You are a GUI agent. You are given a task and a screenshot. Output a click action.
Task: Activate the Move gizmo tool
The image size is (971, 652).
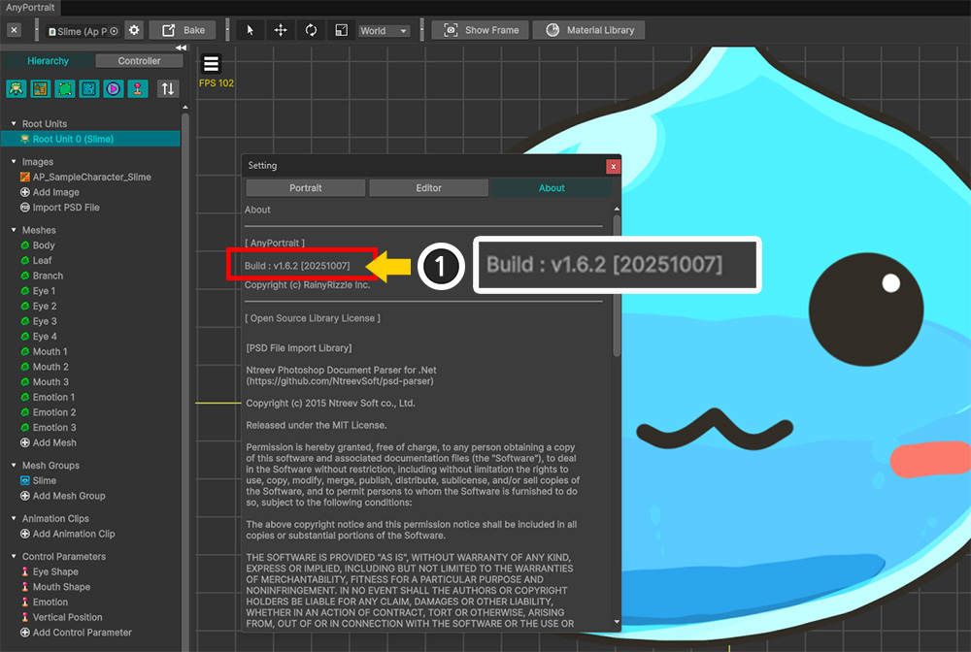(281, 30)
